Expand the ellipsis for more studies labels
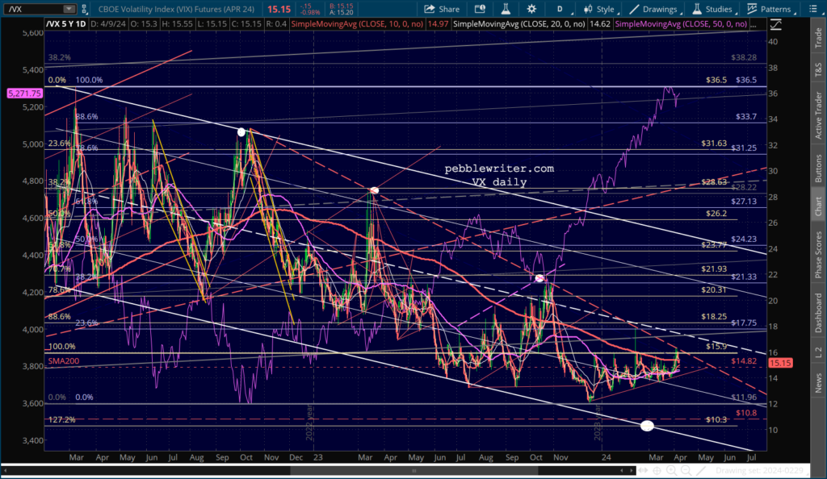 754,24
